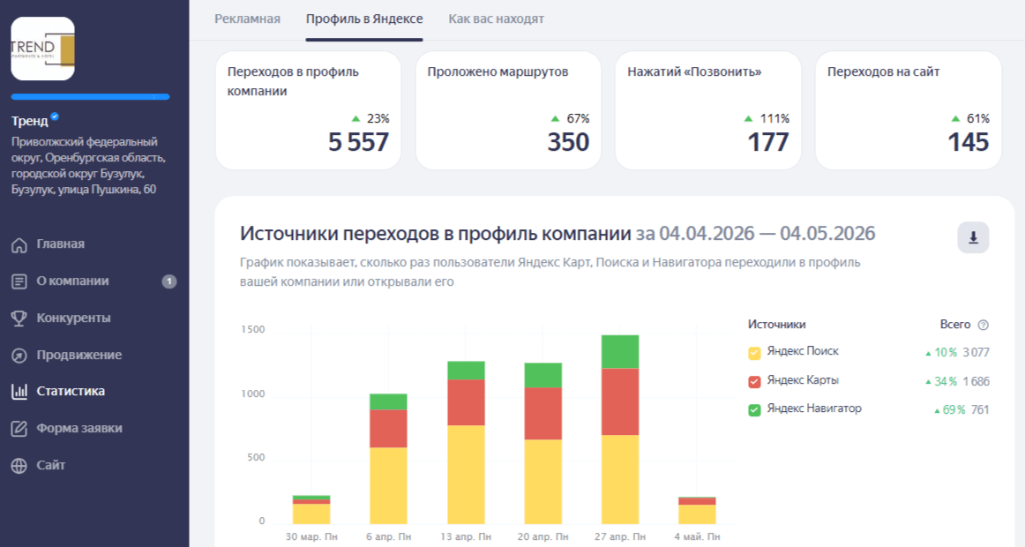Image resolution: width=1025 pixels, height=547 pixels.
Task: Click the 34 % change for Яндекс Карты
Action: click(941, 381)
